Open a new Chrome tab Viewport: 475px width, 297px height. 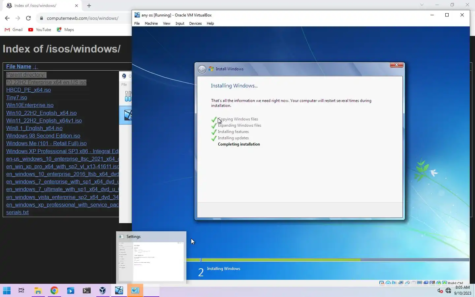(89, 6)
